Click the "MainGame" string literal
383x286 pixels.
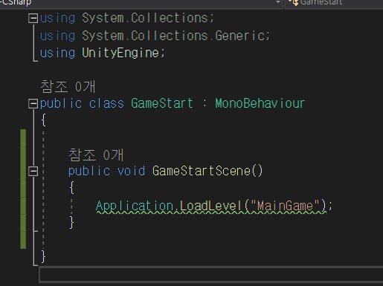[285, 206]
